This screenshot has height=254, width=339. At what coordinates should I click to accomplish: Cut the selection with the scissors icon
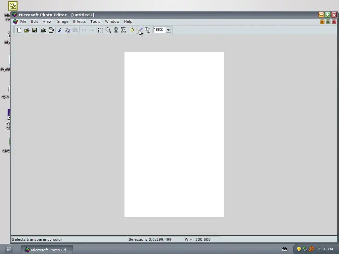pyautogui.click(x=60, y=30)
